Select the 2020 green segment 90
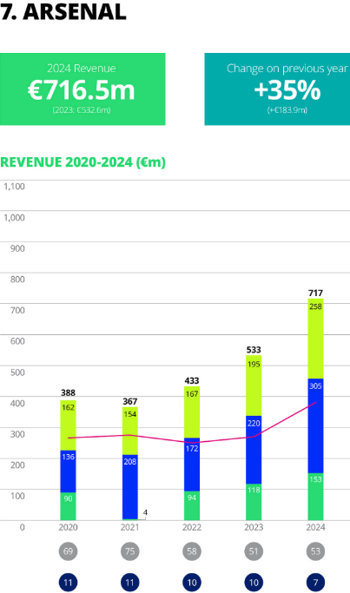The image size is (350, 593). point(68,506)
